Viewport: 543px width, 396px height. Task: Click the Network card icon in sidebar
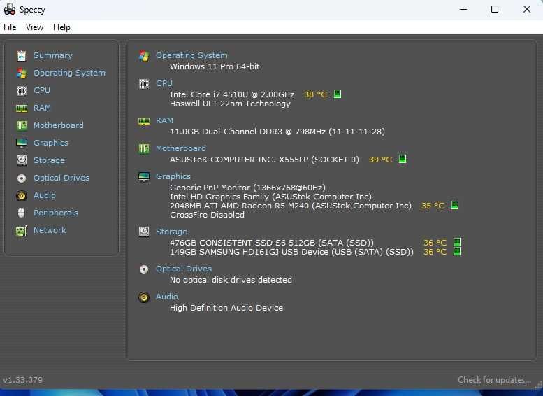tap(22, 231)
